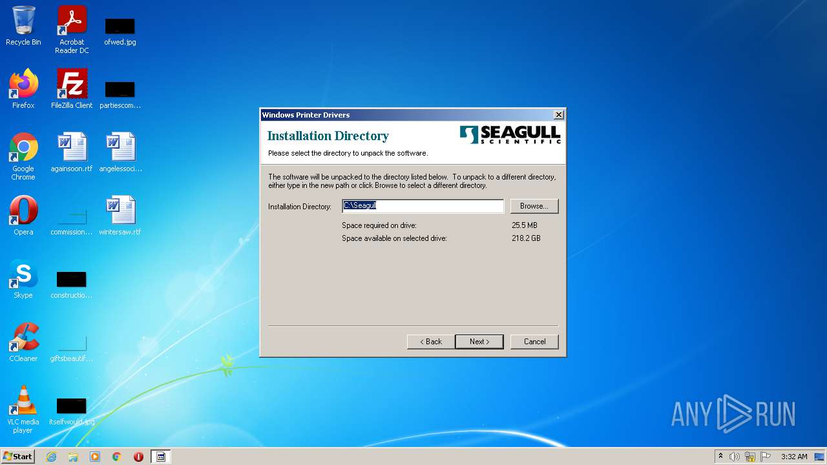Click Next > in installer
Image resolution: width=827 pixels, height=465 pixels.
coord(479,342)
